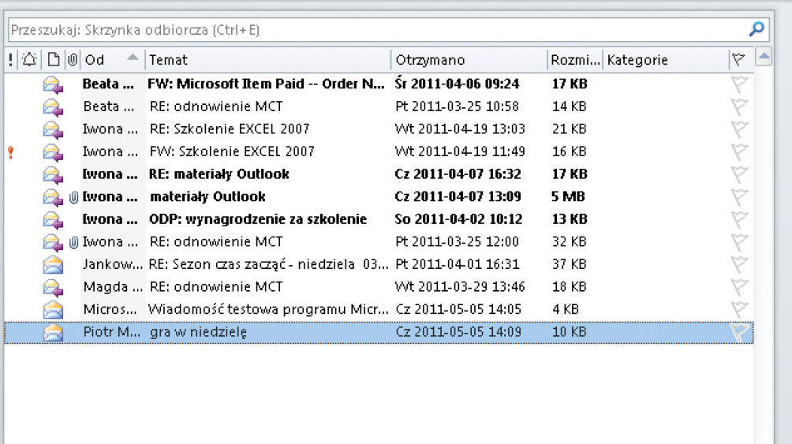792x444 pixels.
Task: Flag the Wiadomość testowa programu message
Action: 738,310
